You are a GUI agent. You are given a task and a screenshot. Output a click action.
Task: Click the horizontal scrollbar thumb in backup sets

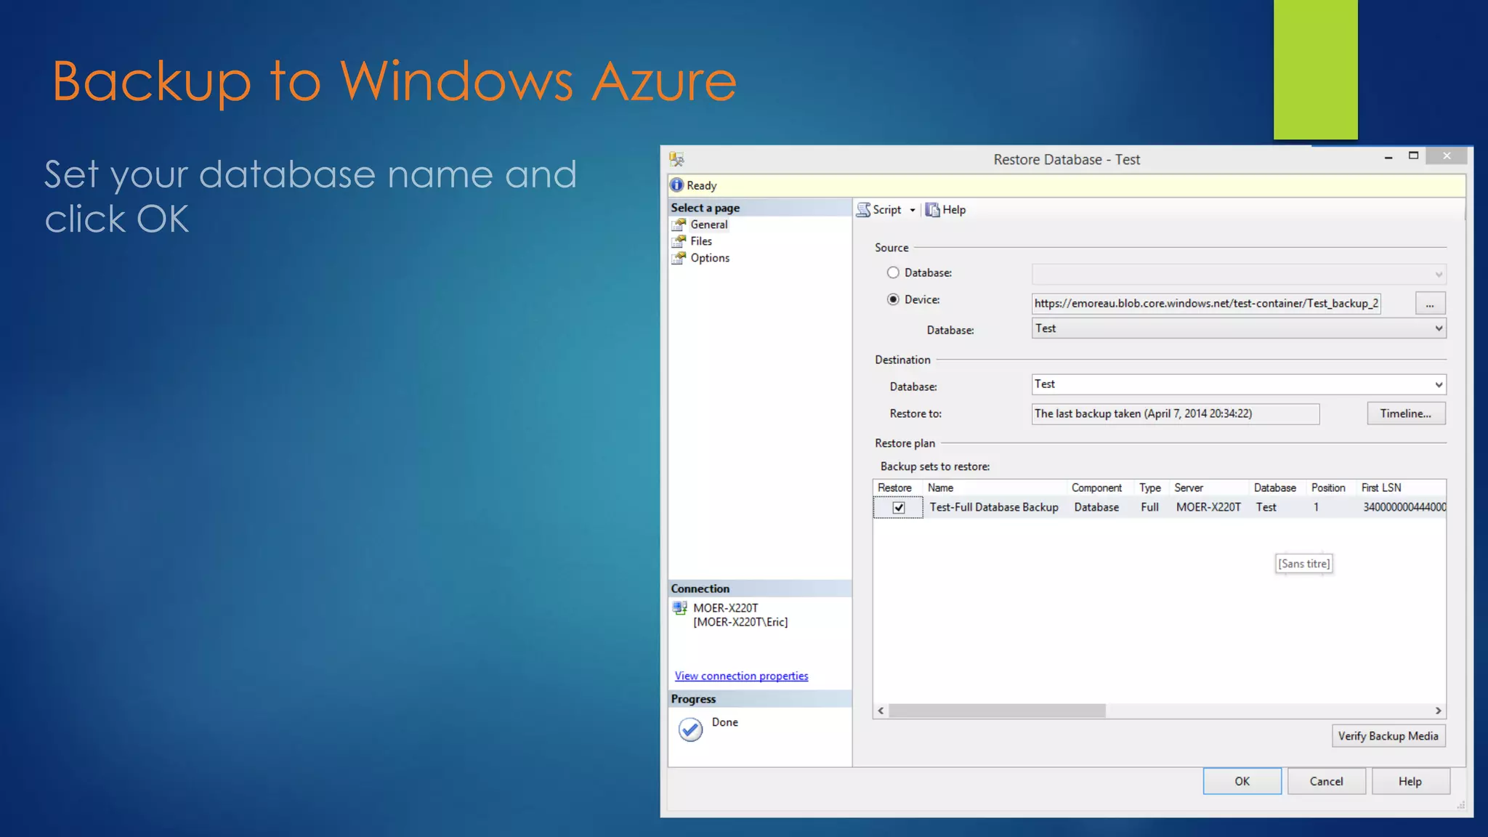click(997, 711)
